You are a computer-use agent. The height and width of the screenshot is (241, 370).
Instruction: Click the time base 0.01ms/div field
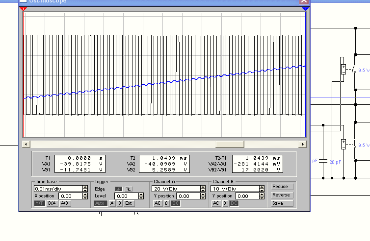(58, 189)
